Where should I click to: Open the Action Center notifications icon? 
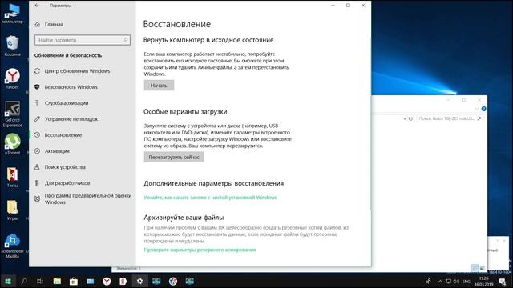[503, 281]
